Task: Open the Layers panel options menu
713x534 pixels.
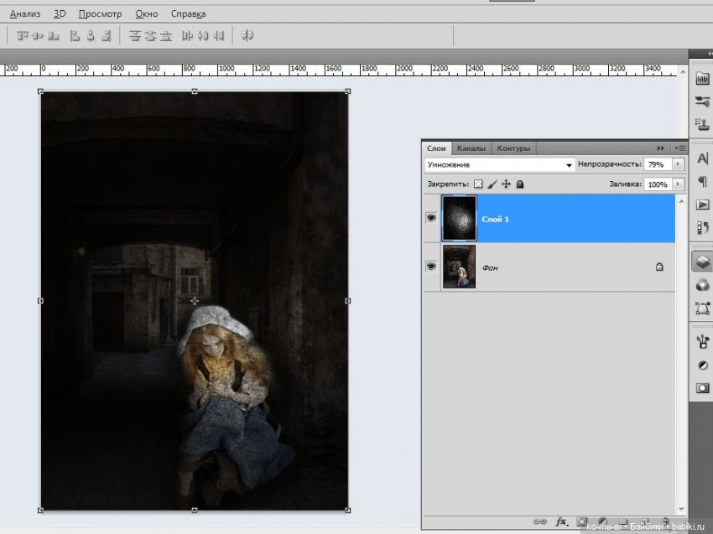Action: [679, 148]
